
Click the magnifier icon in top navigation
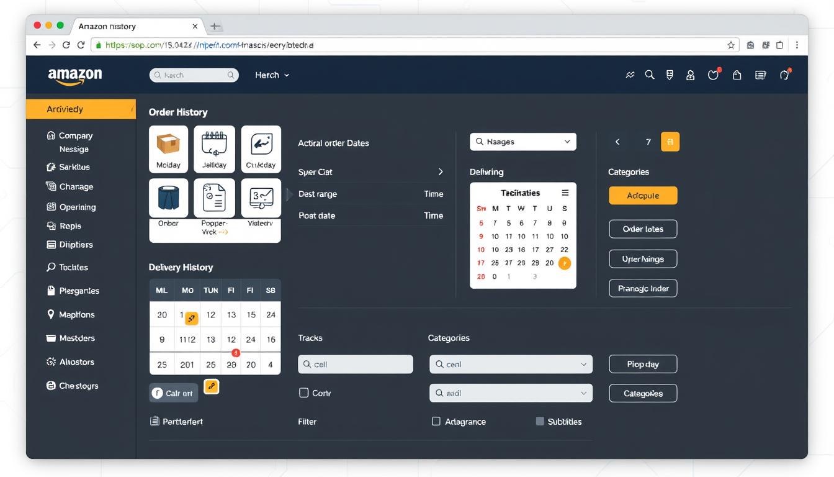pos(650,75)
